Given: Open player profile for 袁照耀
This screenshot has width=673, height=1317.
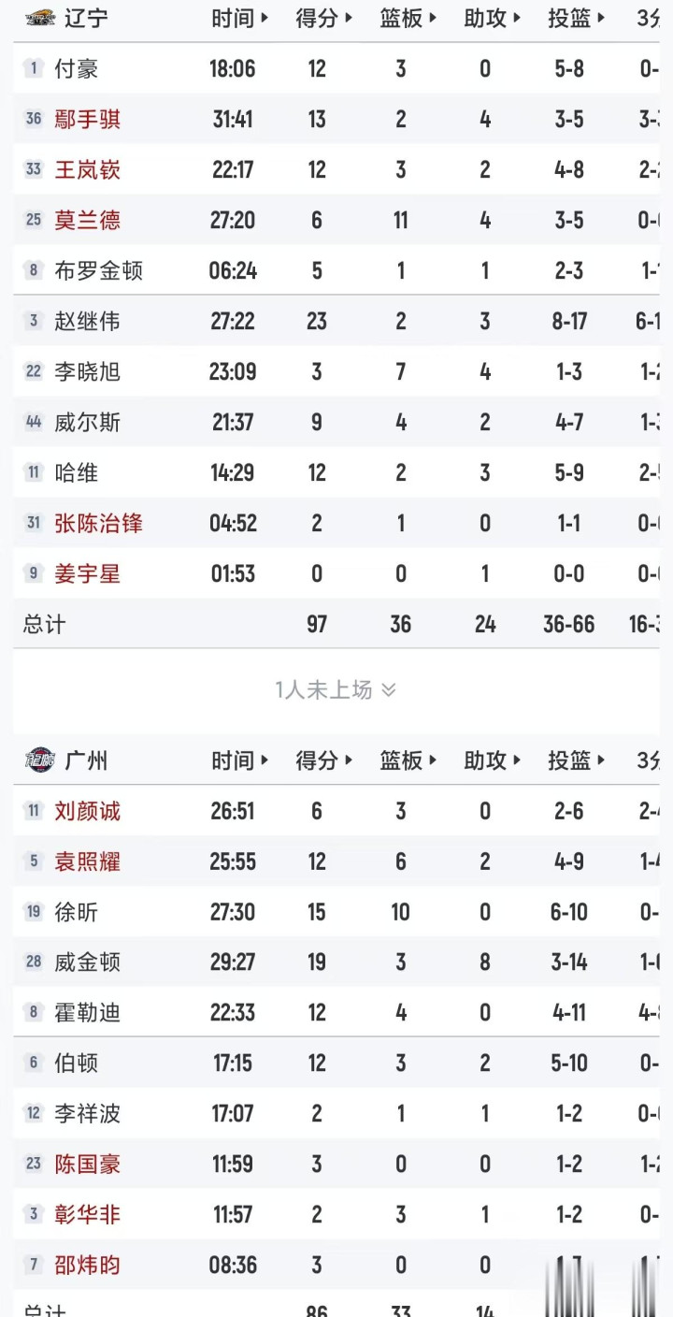Looking at the screenshot, I should point(88,861).
